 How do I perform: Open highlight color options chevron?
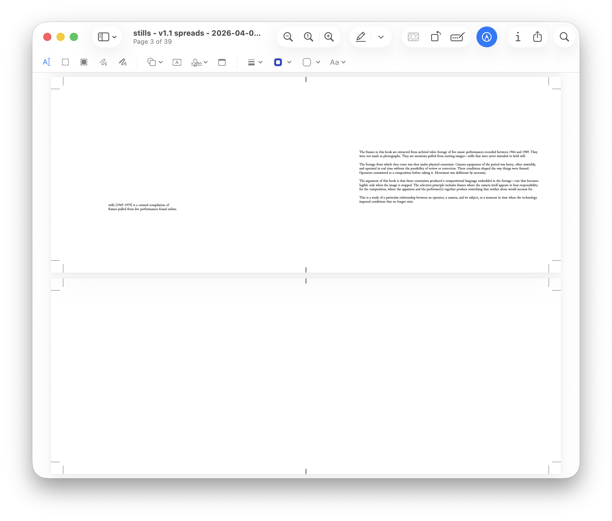[x=381, y=37]
